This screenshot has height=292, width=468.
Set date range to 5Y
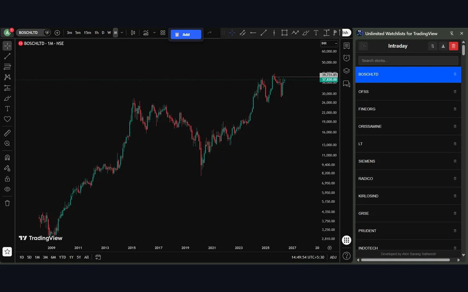(79, 257)
